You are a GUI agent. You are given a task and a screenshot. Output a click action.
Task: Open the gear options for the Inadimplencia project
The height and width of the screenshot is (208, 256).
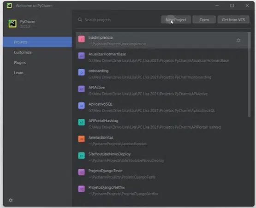238,40
